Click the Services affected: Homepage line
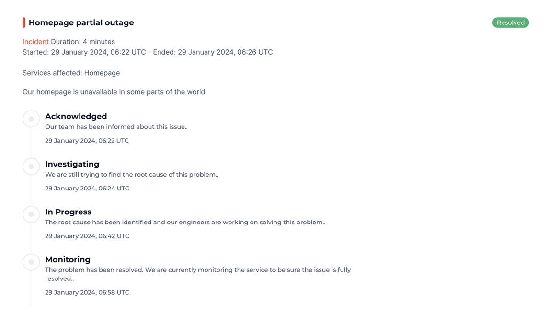This screenshot has height=323, width=549. (x=71, y=73)
